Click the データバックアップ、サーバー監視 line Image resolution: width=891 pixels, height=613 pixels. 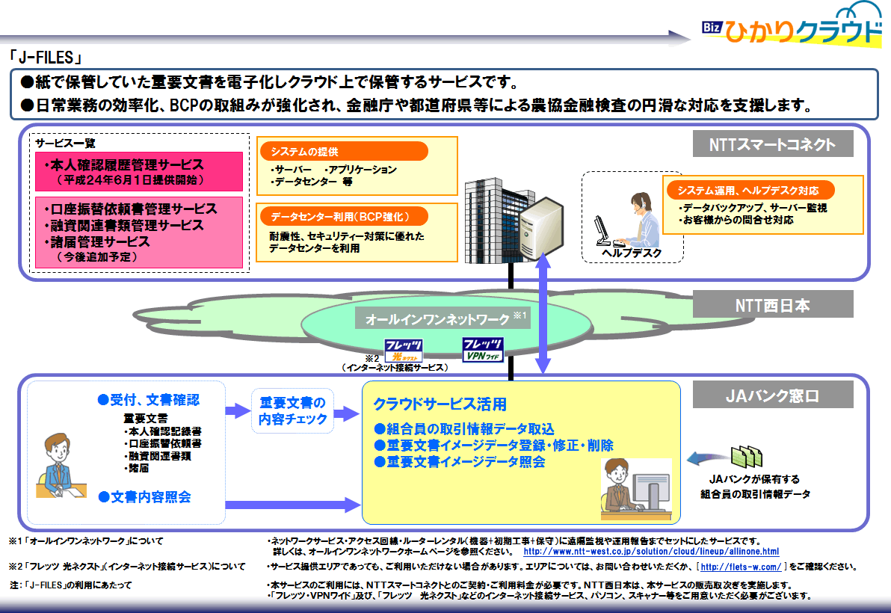click(753, 208)
